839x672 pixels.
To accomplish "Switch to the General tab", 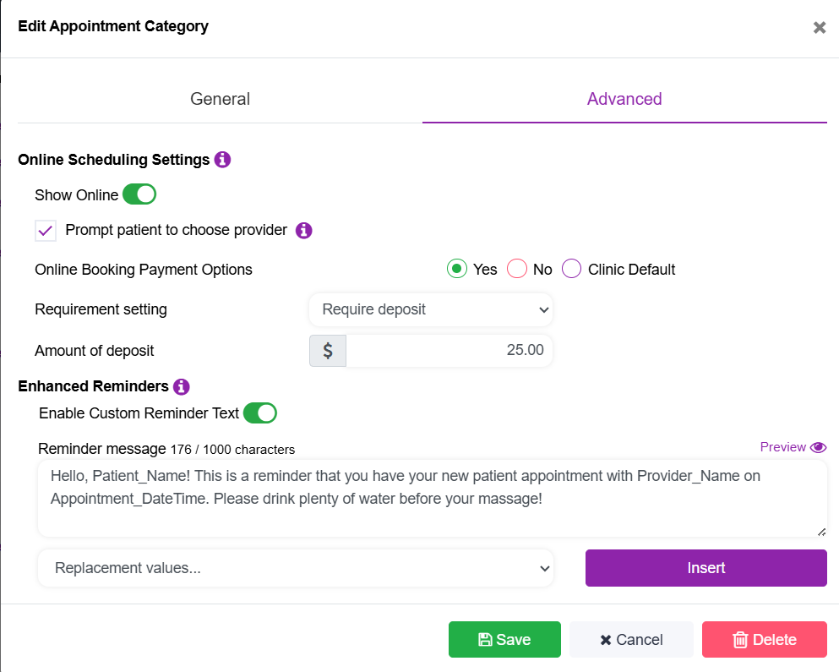I will [220, 99].
